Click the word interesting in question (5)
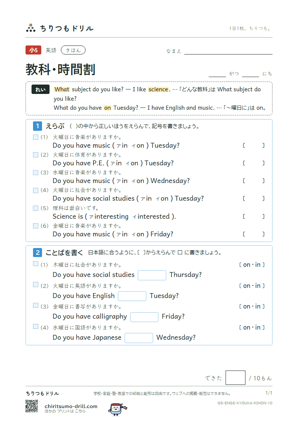The width and height of the screenshot is (298, 422). click(x=111, y=216)
